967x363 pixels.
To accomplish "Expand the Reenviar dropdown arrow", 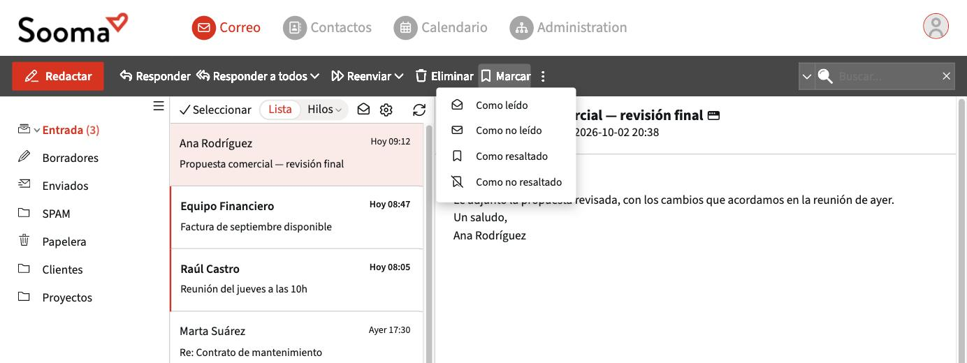I will coord(399,76).
